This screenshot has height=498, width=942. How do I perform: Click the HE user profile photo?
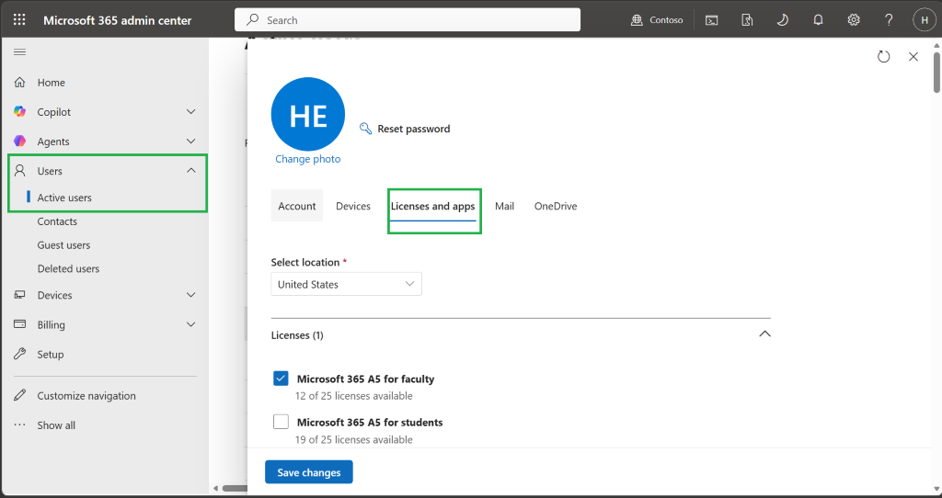308,114
